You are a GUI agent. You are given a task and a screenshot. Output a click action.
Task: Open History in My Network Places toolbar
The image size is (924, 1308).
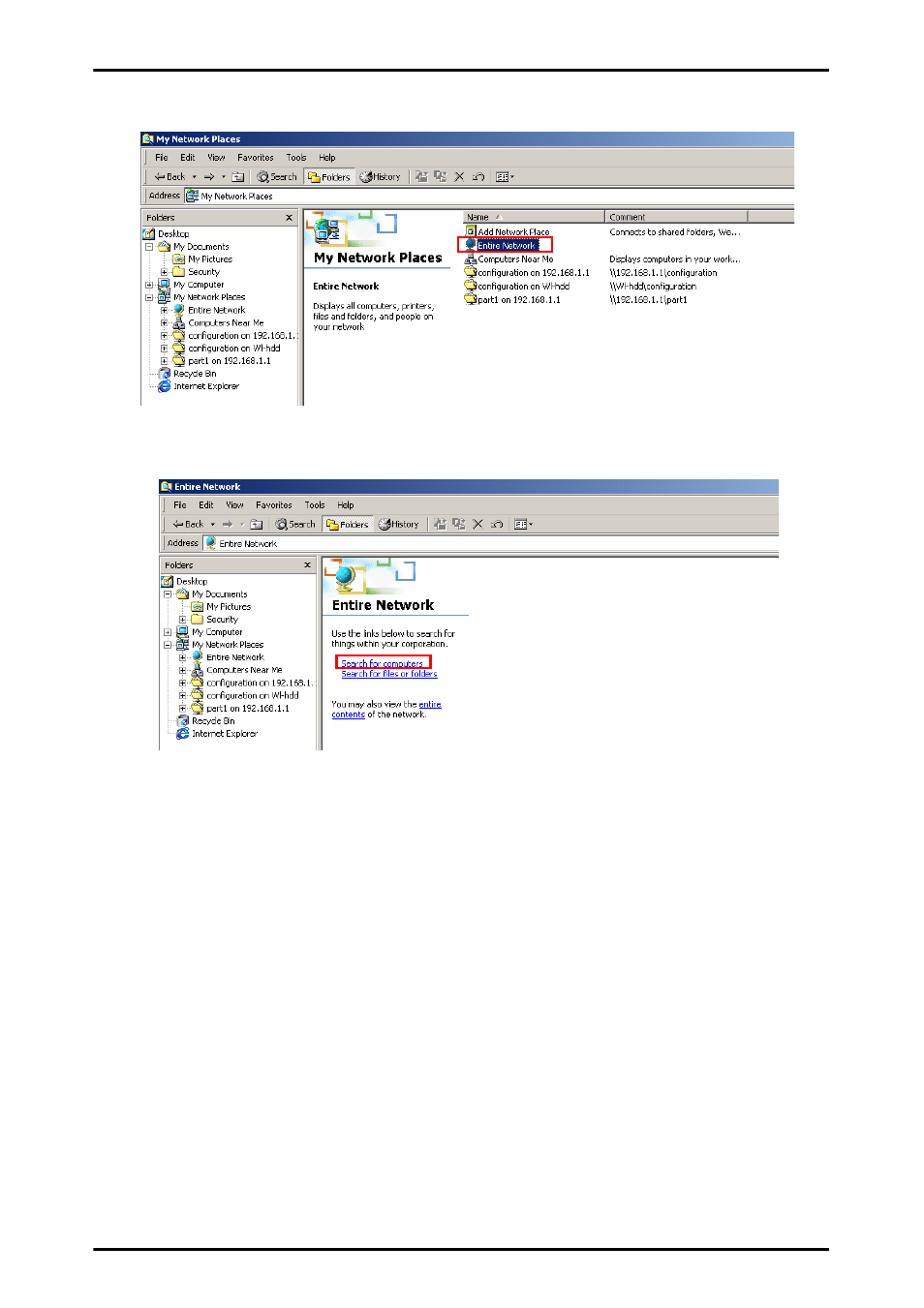[380, 177]
